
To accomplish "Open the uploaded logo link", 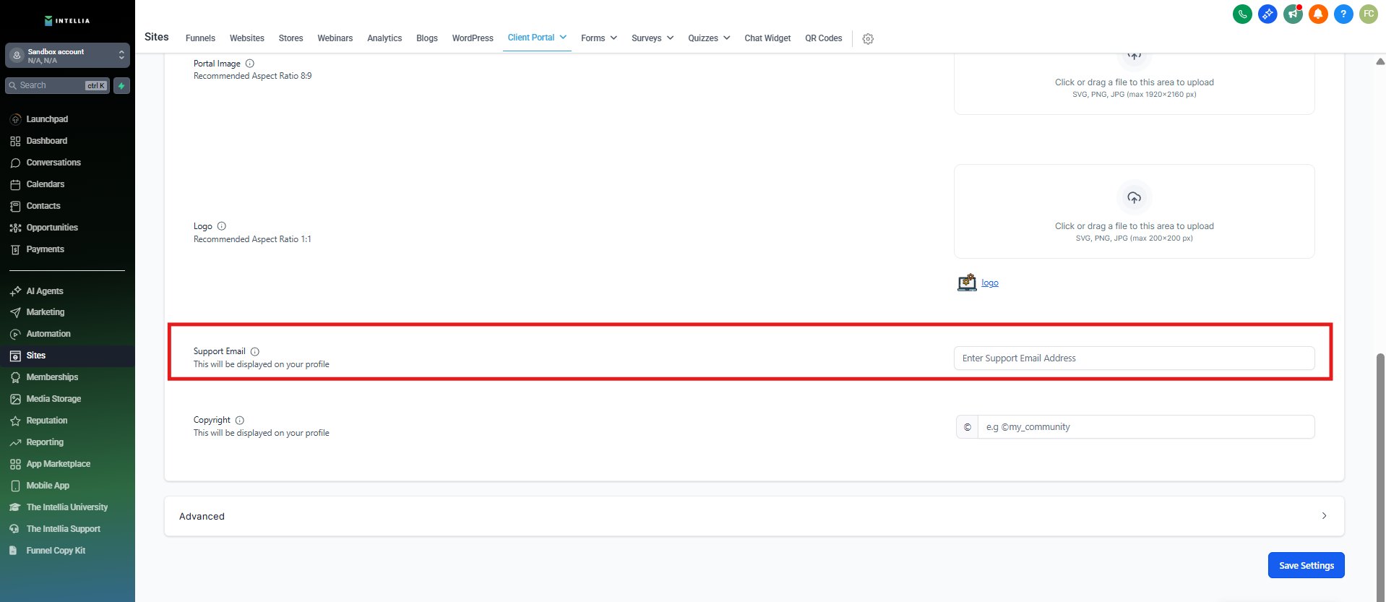I will 990,283.
